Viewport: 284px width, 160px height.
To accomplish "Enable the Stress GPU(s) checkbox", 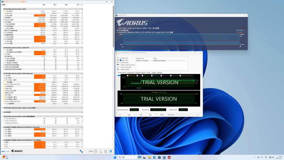I will 120,69.
